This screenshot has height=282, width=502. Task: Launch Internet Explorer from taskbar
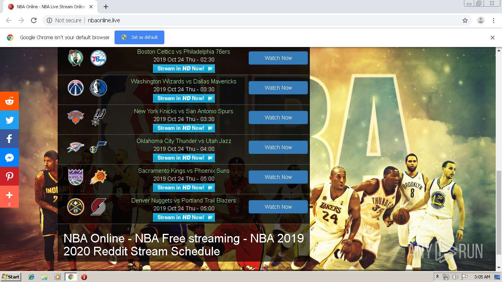click(x=31, y=277)
